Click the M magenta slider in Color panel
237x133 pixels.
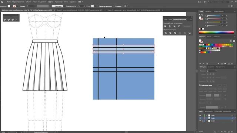click(x=214, y=19)
